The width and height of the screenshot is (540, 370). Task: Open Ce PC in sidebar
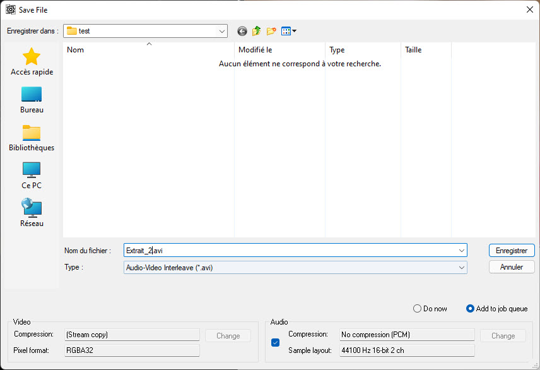tap(32, 176)
